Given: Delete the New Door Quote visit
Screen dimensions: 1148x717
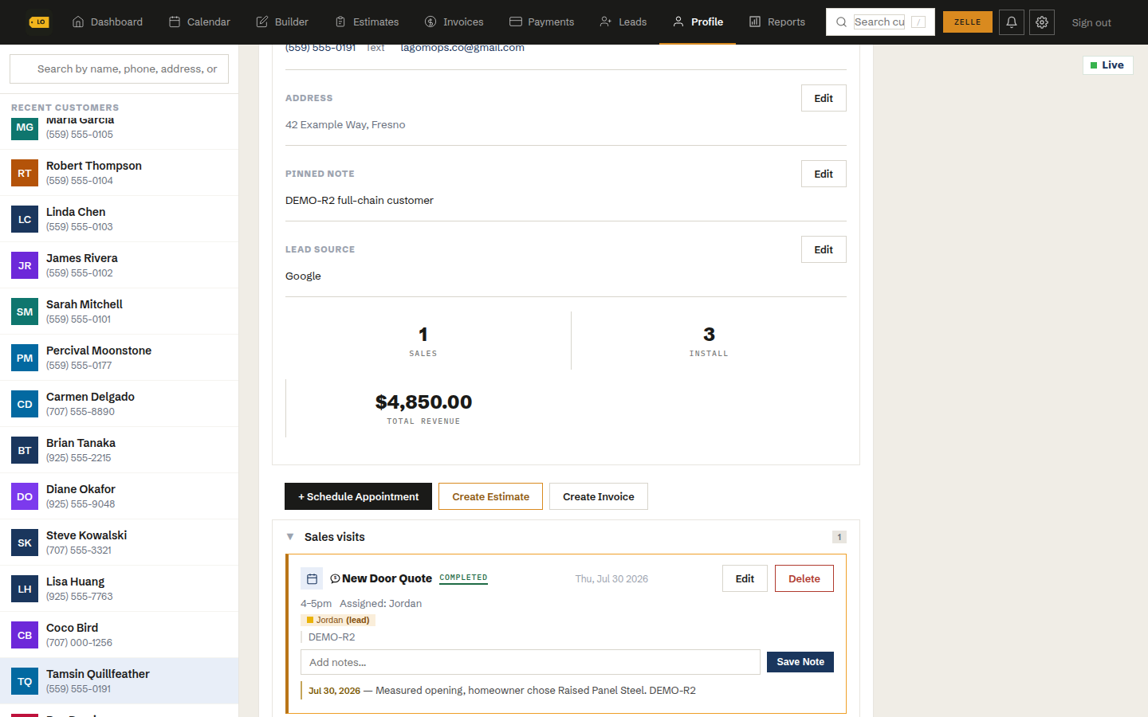Looking at the screenshot, I should [x=804, y=578].
